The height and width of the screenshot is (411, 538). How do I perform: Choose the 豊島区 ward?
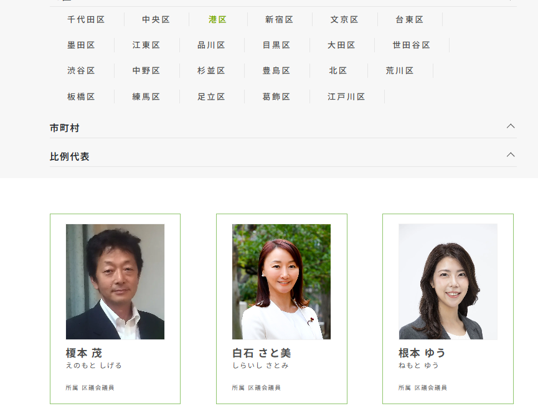[x=276, y=70]
